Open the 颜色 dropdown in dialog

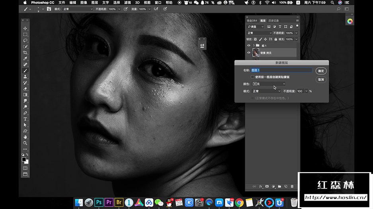point(269,84)
